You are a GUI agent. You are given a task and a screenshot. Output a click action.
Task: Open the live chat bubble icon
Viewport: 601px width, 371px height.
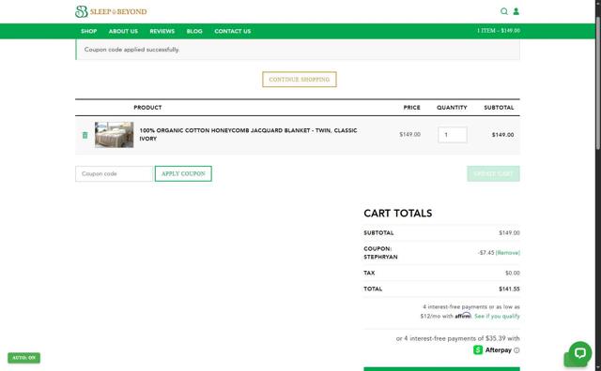[x=580, y=352]
